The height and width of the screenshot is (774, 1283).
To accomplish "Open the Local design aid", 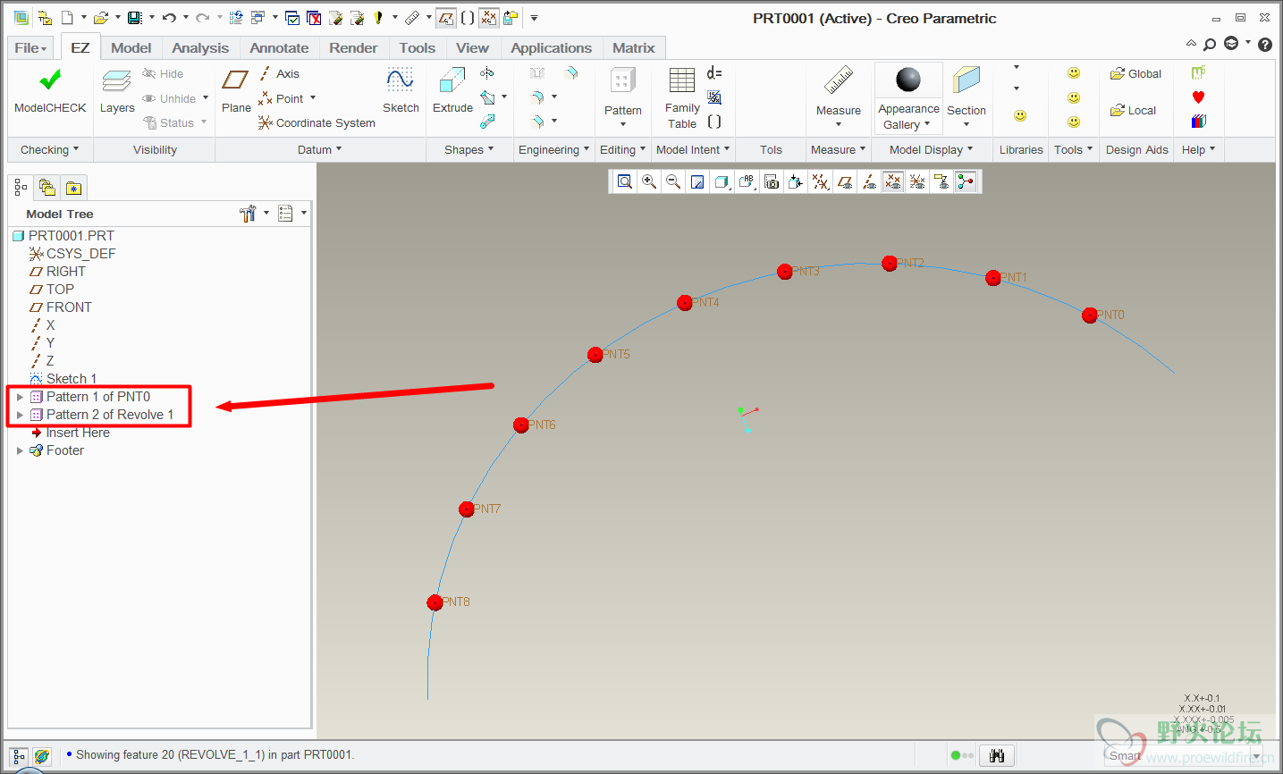I will pyautogui.click(x=1133, y=111).
